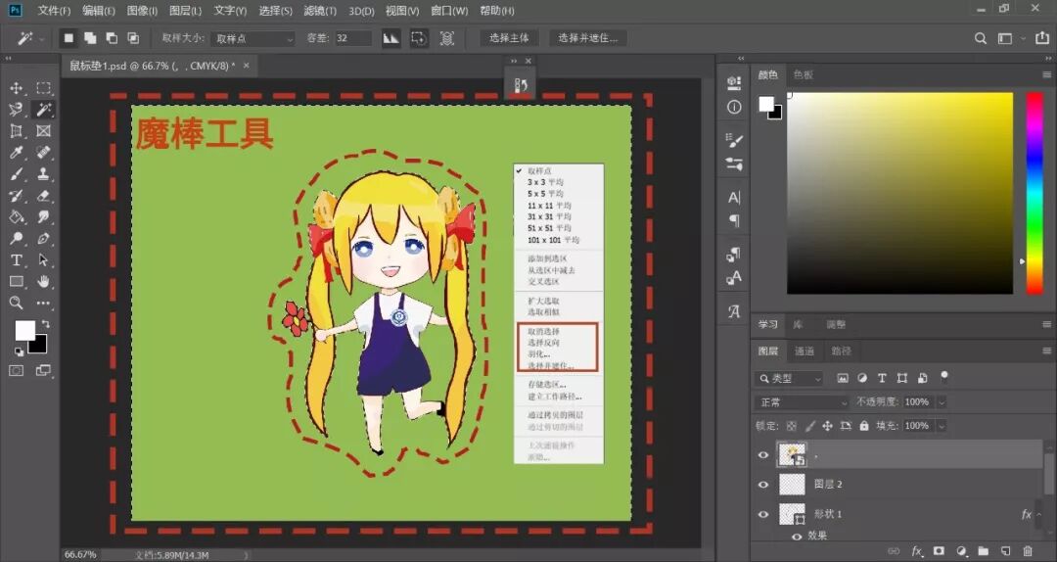This screenshot has width=1057, height=562.
Task: Open the 正常 blend mode dropdown
Action: (803, 402)
